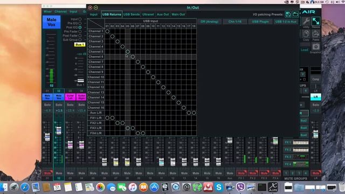This screenshot has width=345, height=194.
Task: Click the yellow Bus 1 label
Action: point(80,45)
